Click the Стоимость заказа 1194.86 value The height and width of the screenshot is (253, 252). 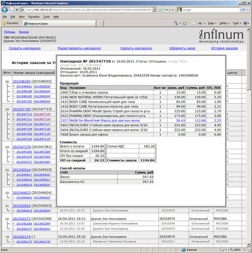coord(147,160)
